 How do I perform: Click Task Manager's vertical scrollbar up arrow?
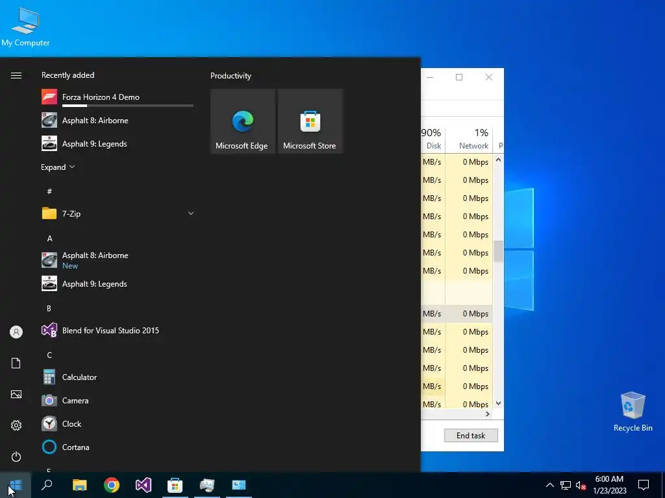498,160
